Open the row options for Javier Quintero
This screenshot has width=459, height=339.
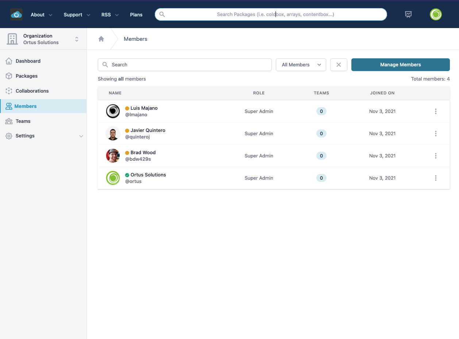(x=436, y=134)
